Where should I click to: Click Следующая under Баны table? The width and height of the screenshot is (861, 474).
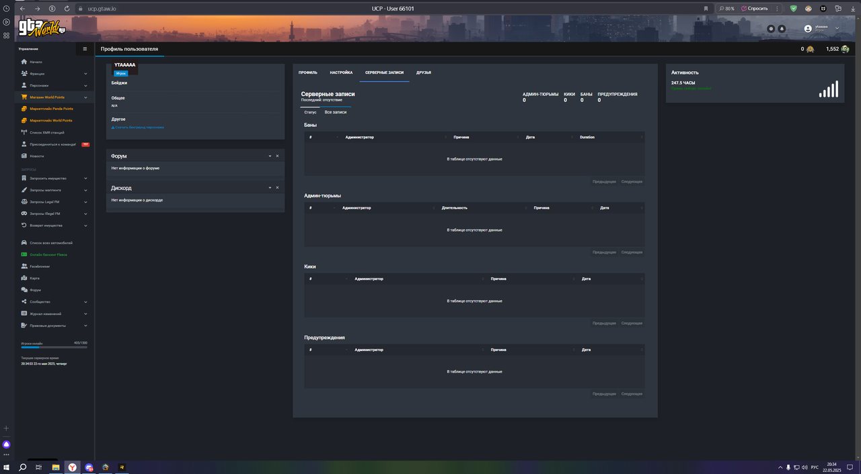(x=632, y=181)
